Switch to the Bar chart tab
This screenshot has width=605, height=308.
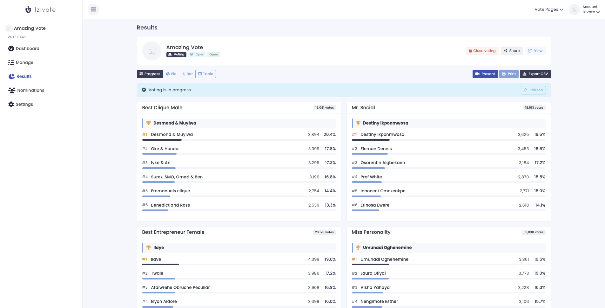[x=187, y=74]
